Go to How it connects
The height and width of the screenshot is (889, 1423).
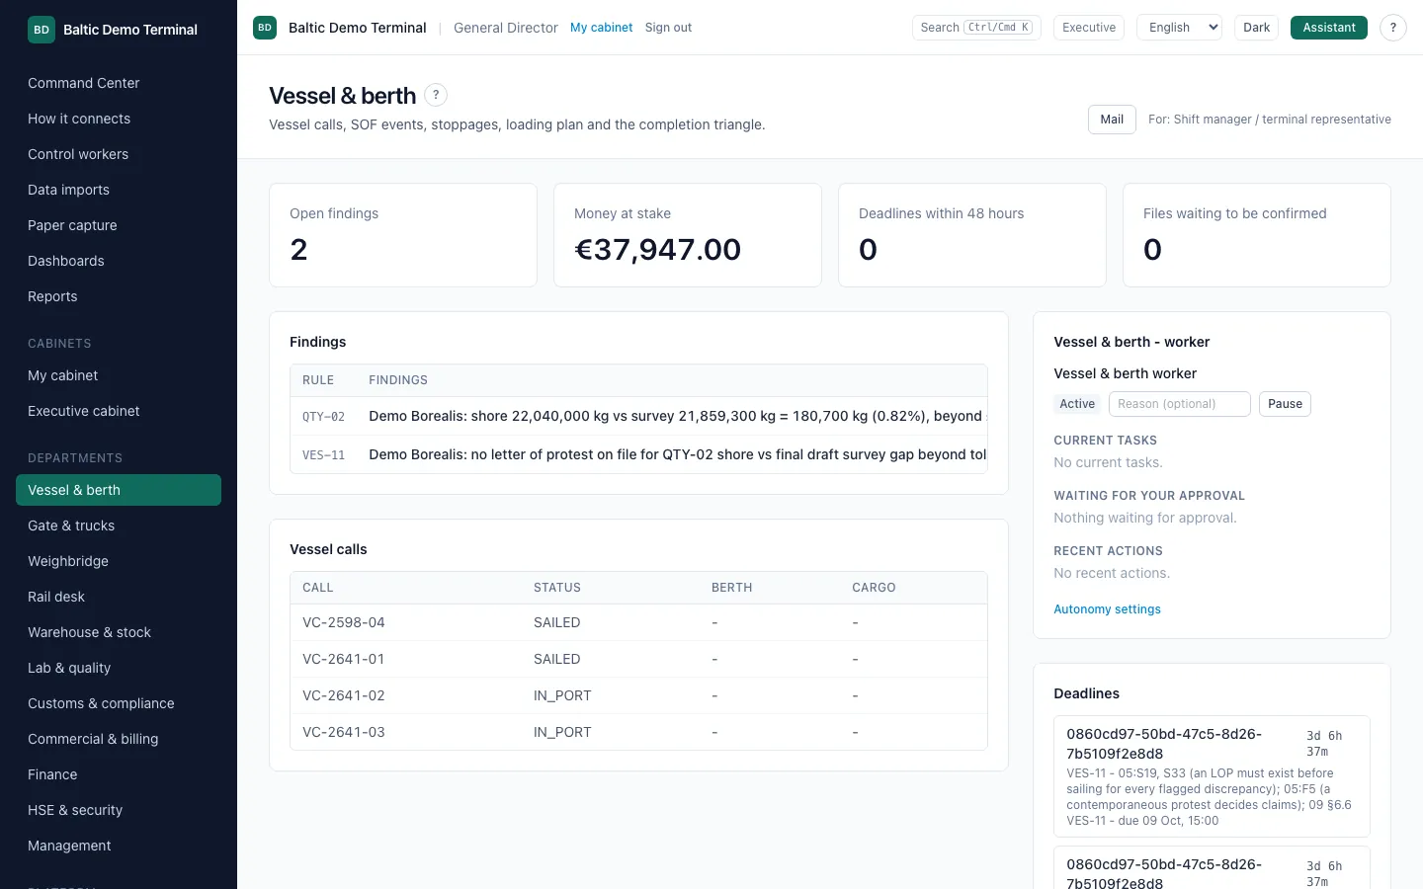tap(119, 119)
